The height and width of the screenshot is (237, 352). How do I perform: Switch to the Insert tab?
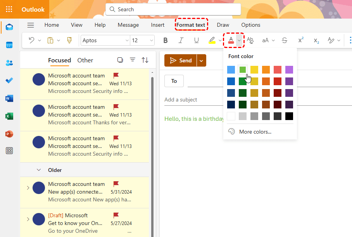(157, 25)
